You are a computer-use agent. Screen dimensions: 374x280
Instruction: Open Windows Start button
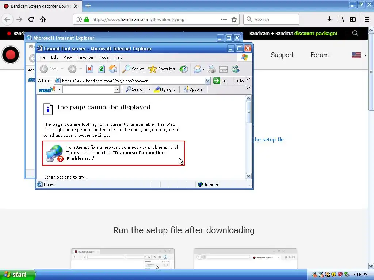click(x=18, y=275)
